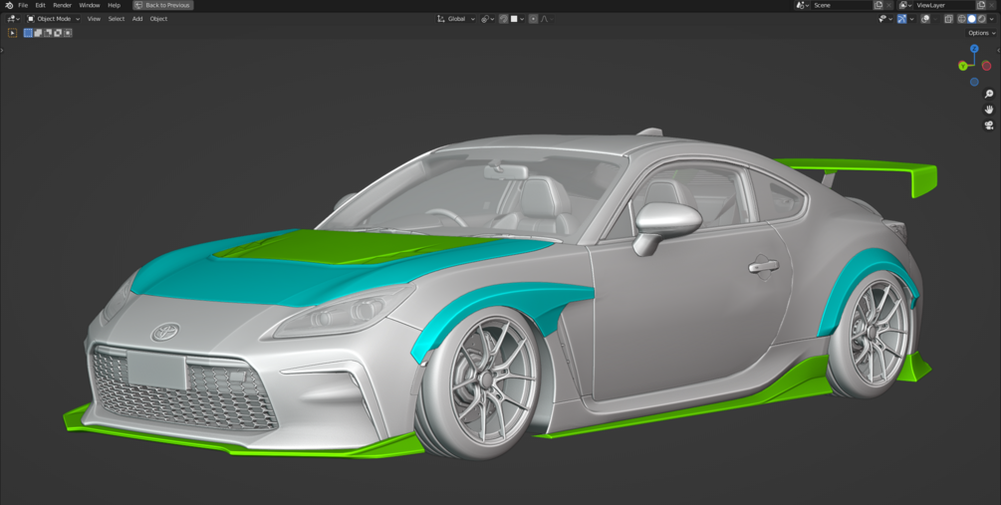Open the scene browse dropdown icon
The height and width of the screenshot is (505, 1001).
point(802,5)
